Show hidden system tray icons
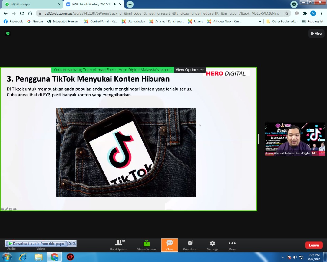The height and width of the screenshot is (262, 327). click(x=282, y=257)
